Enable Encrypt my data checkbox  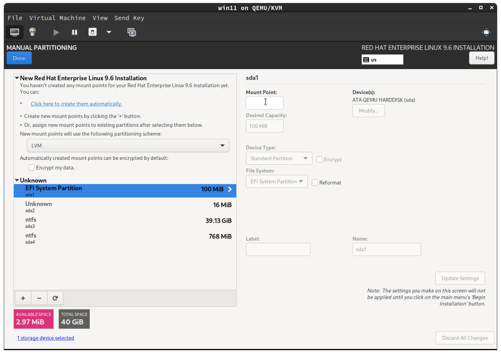(x=31, y=167)
